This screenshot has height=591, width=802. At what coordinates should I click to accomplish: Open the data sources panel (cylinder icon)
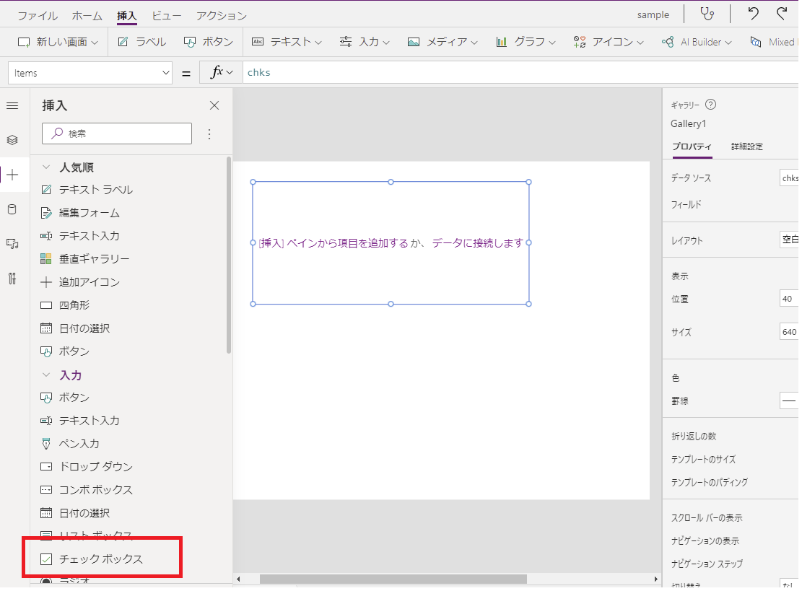click(12, 208)
